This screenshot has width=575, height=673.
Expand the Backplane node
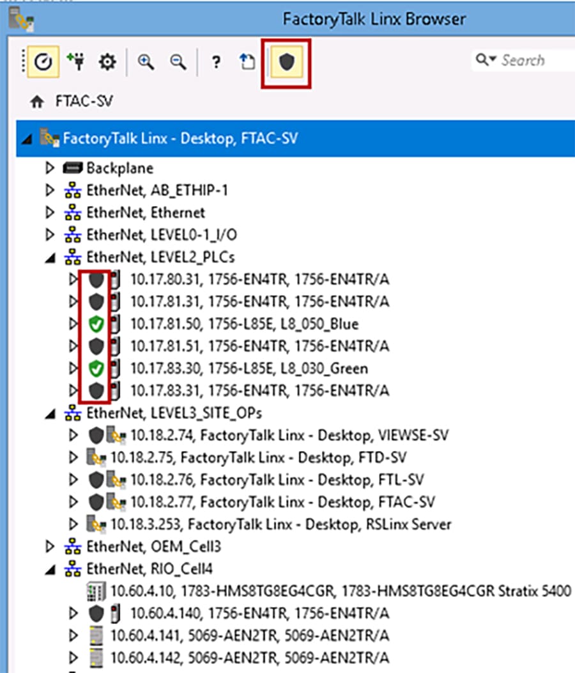point(50,168)
